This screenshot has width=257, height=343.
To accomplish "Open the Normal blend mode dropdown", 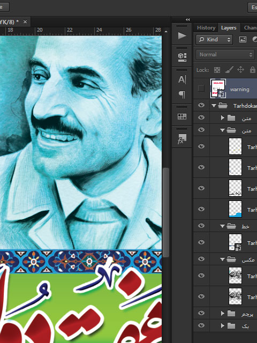I will click(225, 55).
